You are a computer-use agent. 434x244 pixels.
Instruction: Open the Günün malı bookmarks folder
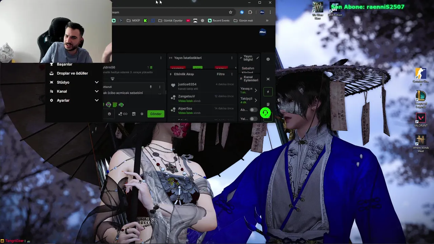243,21
